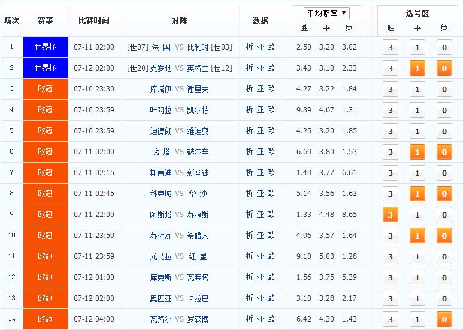
Task: Open the 平均赔率 odds dropdown
Action: pos(326,13)
